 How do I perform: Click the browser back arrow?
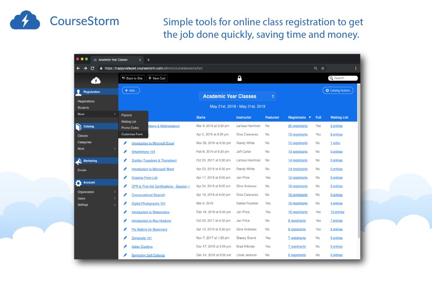click(x=78, y=68)
